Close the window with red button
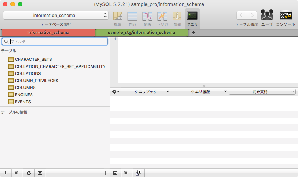Viewport: 298px width, 177px height. click(5, 4)
